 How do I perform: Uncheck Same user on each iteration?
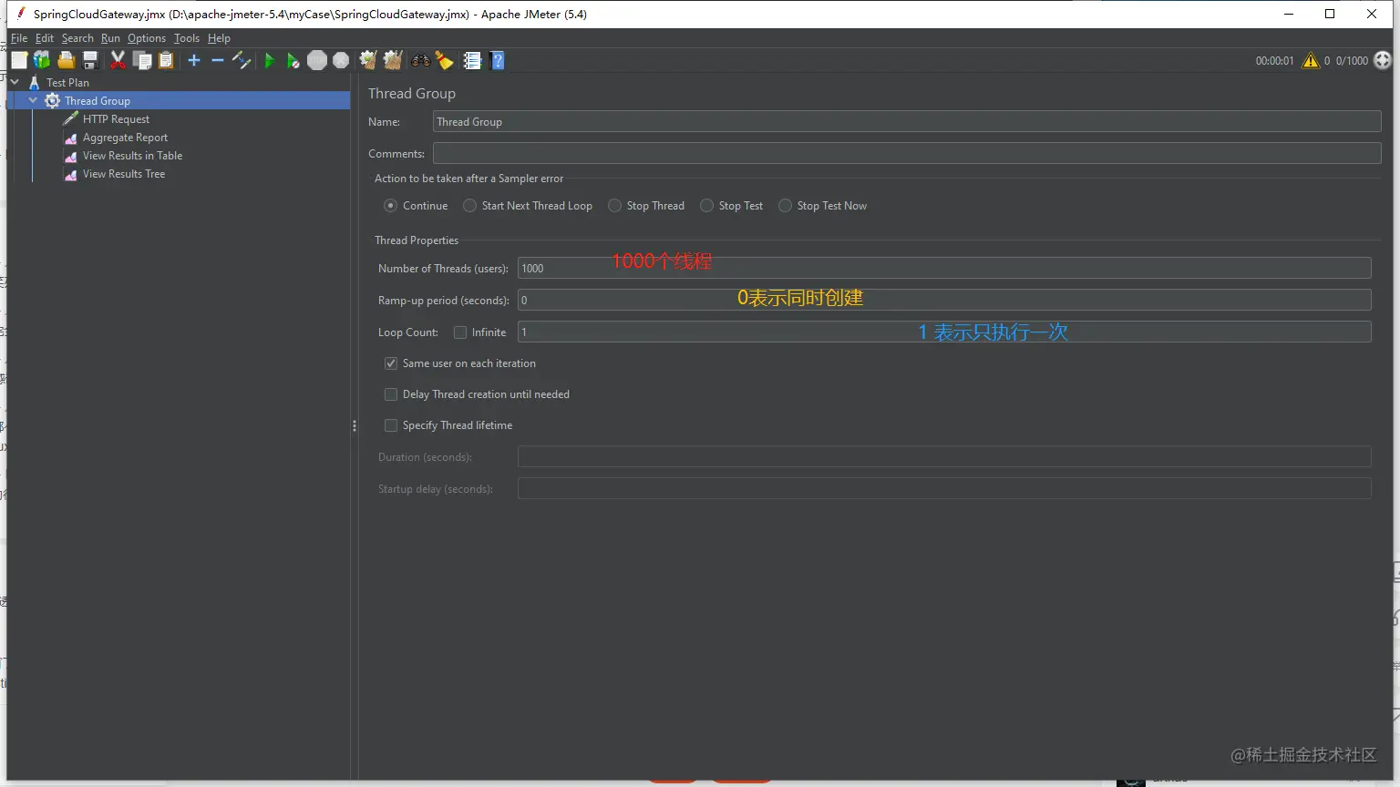tap(391, 363)
